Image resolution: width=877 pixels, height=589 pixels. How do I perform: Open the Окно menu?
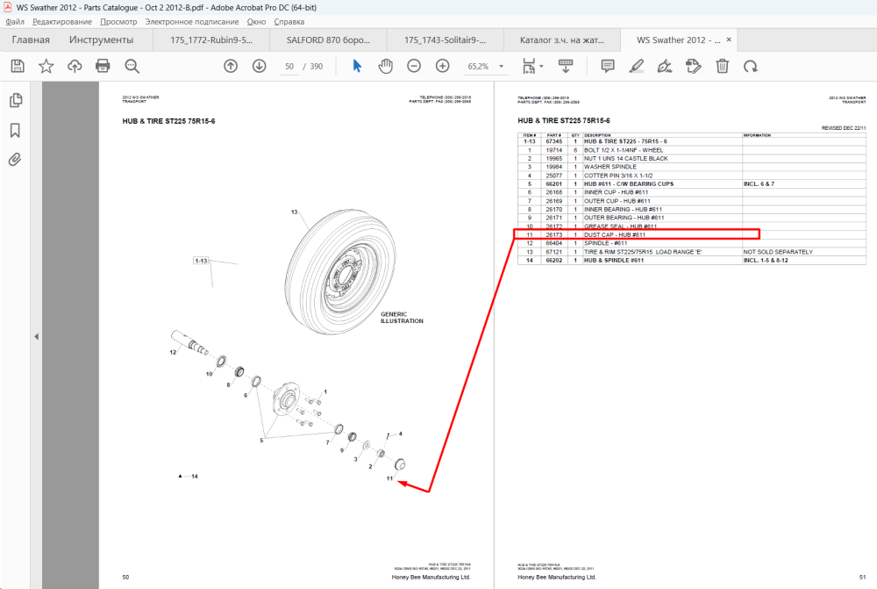pyautogui.click(x=256, y=22)
